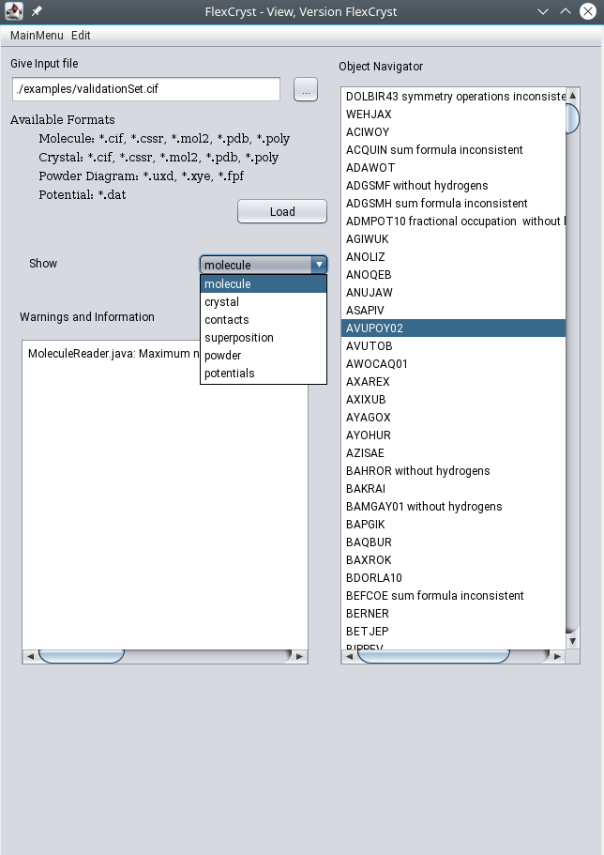604x855 pixels.
Task: Click the MoleculeReader.java warning message
Action: click(113, 353)
